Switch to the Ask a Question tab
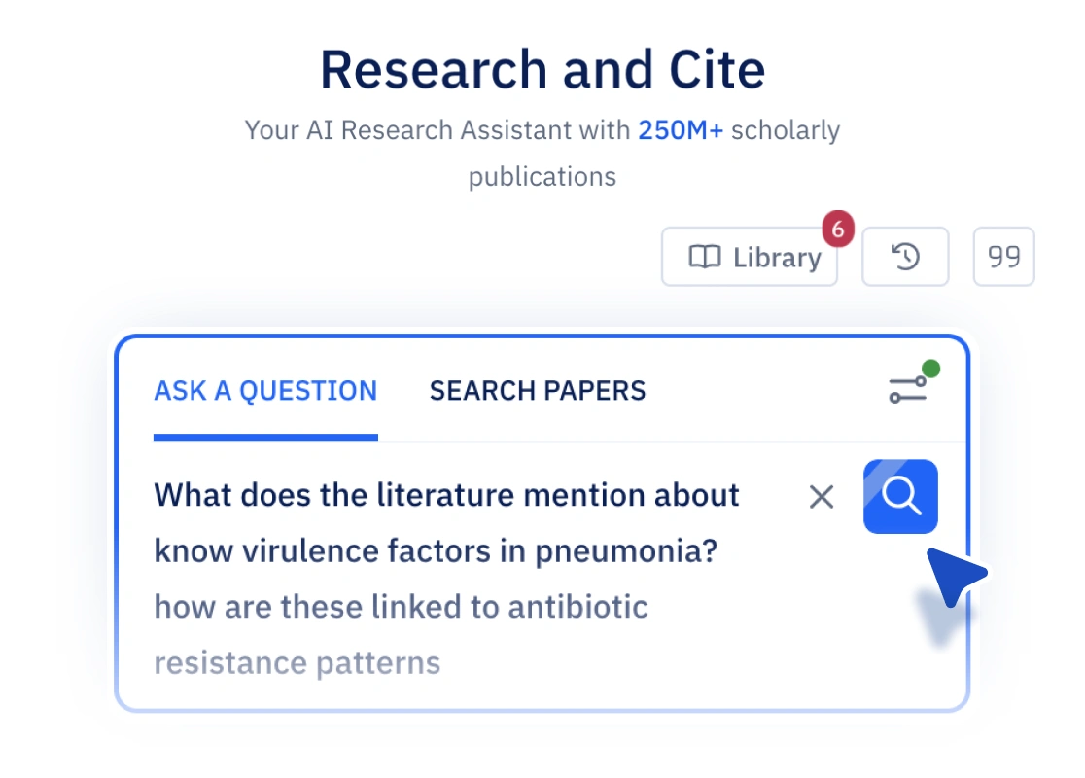 (265, 391)
